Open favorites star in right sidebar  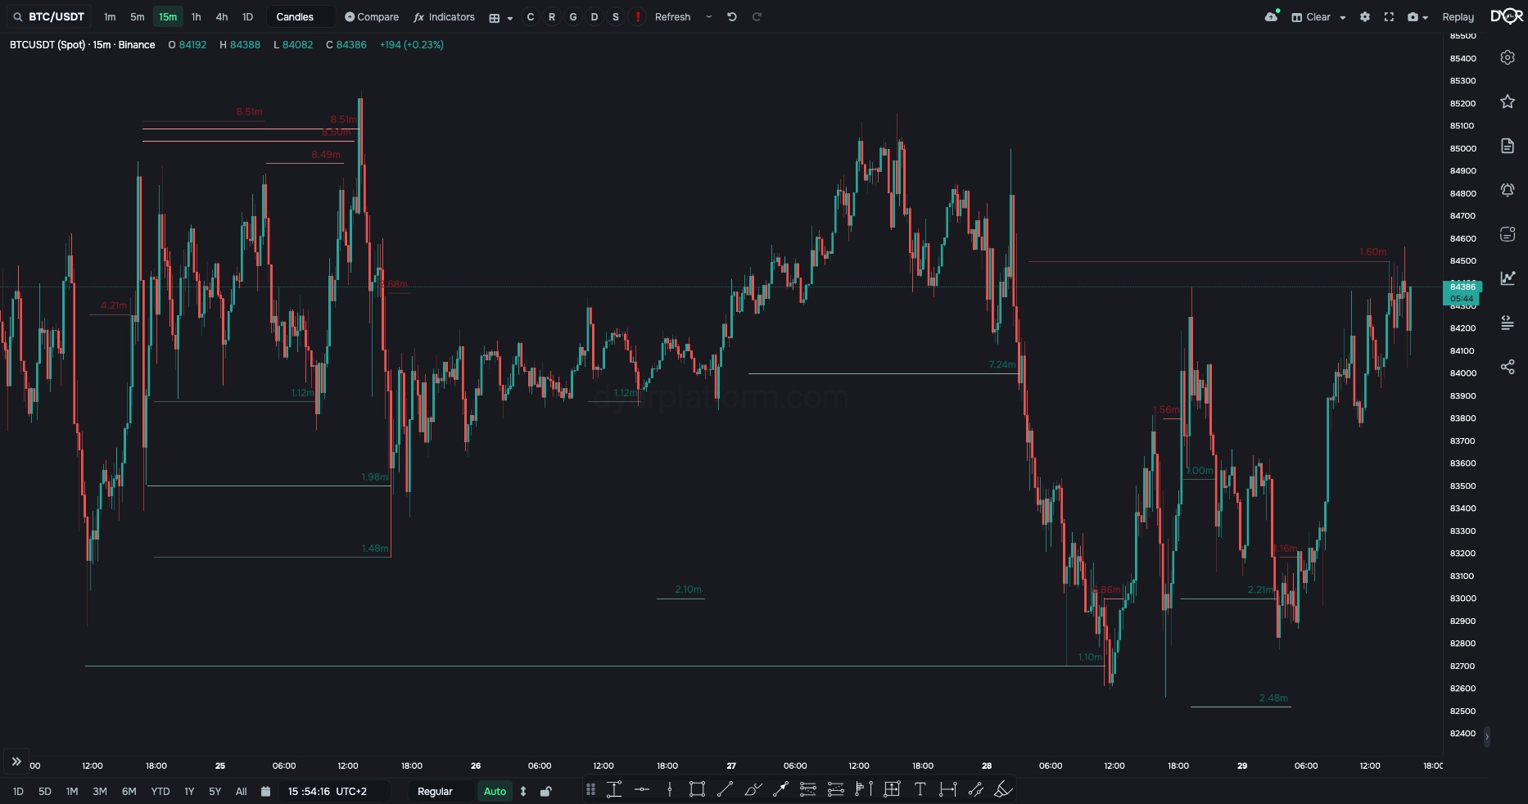1508,102
